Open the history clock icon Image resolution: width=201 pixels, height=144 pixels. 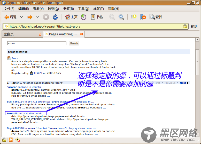[x=83, y=17]
